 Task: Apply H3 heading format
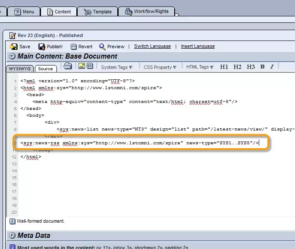pyautogui.click(x=251, y=67)
